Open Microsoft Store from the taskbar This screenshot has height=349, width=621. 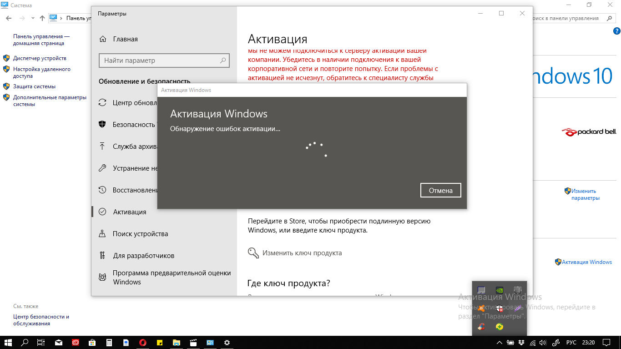pos(92,342)
